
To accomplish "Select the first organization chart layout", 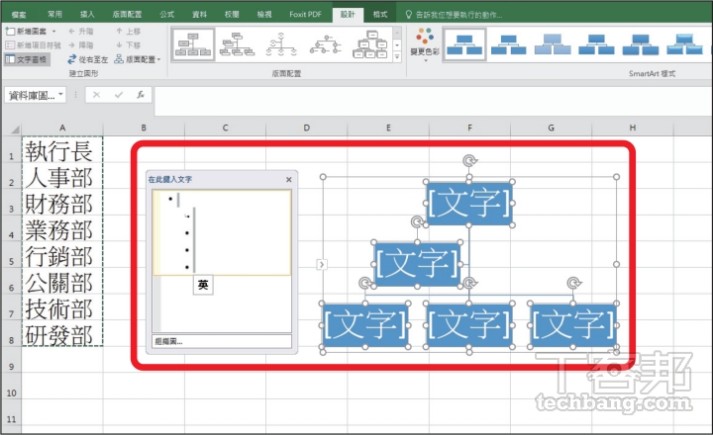I will click(x=193, y=44).
